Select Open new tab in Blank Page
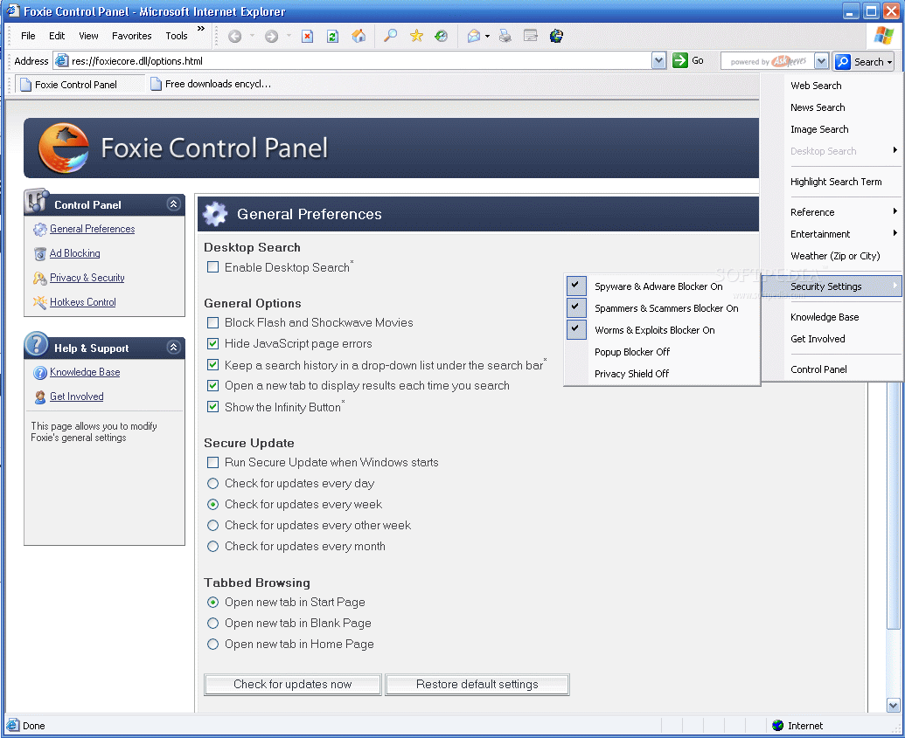This screenshot has height=738, width=905. [213, 624]
